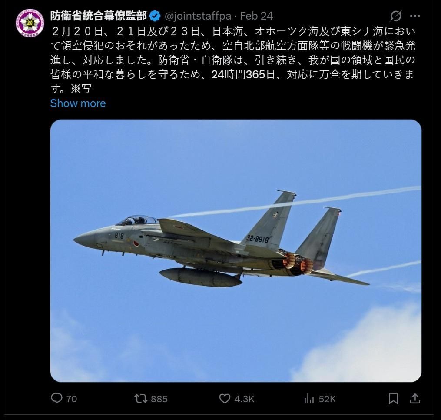The height and width of the screenshot is (420, 441).
Task: Click the 防衛省統合幕僚監部 display name
Action: click(x=99, y=16)
